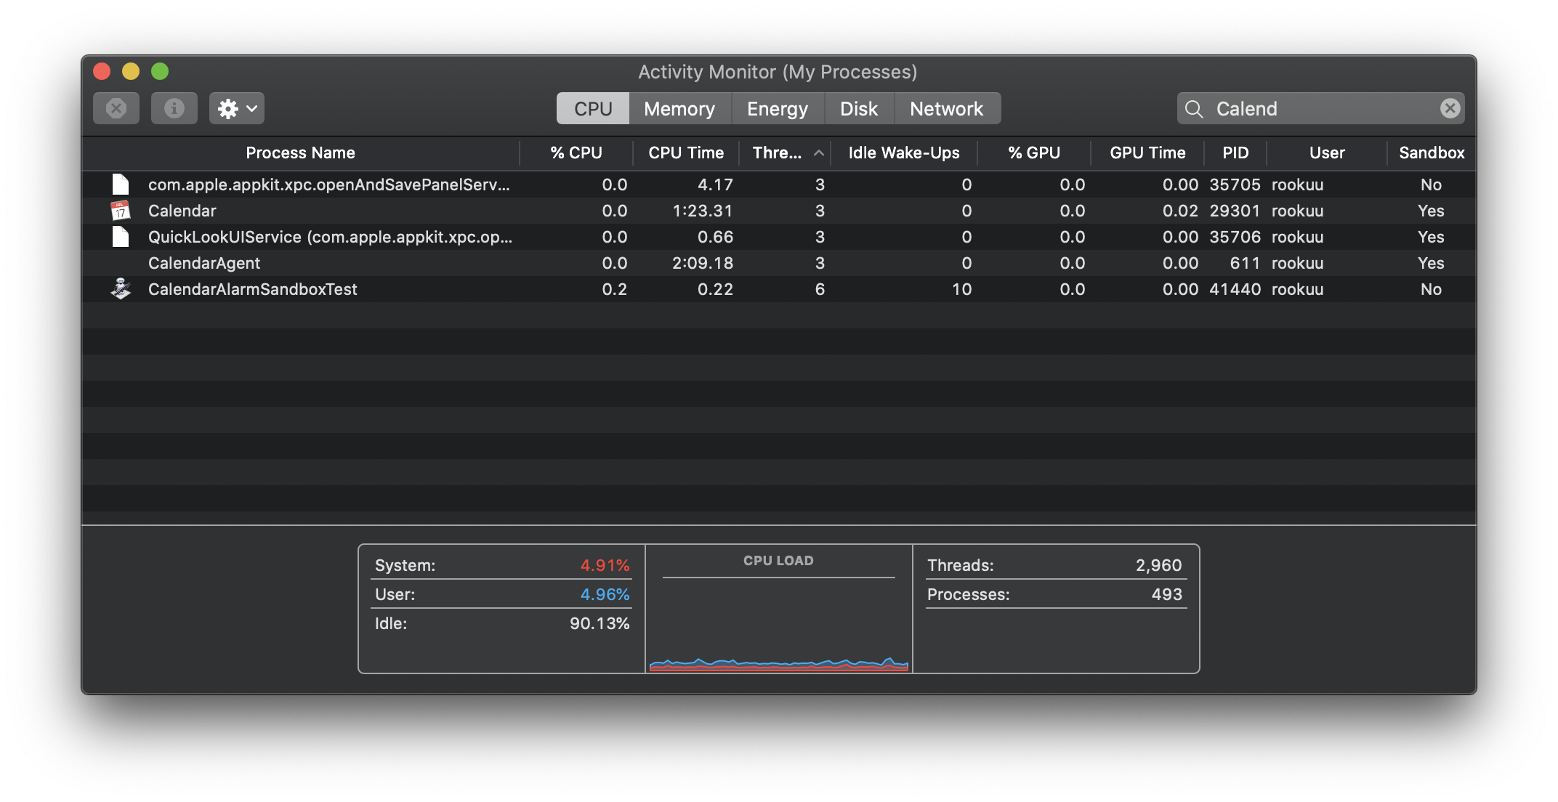Sort by Sandbox column header
Viewport: 1558px width, 802px height.
[x=1432, y=153]
